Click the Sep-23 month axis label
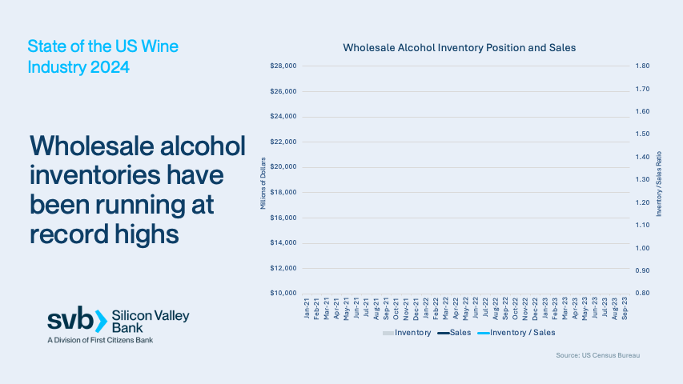This screenshot has height=384, width=683. [x=625, y=309]
